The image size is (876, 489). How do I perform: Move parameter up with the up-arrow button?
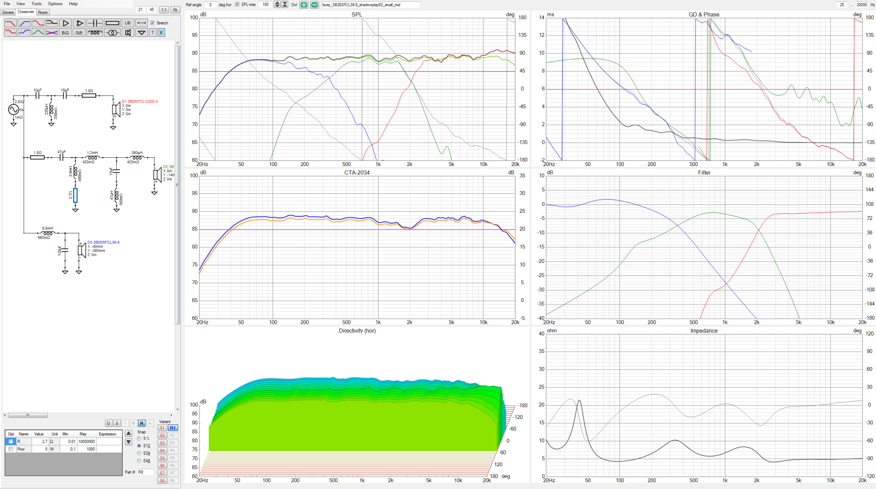tap(128, 433)
